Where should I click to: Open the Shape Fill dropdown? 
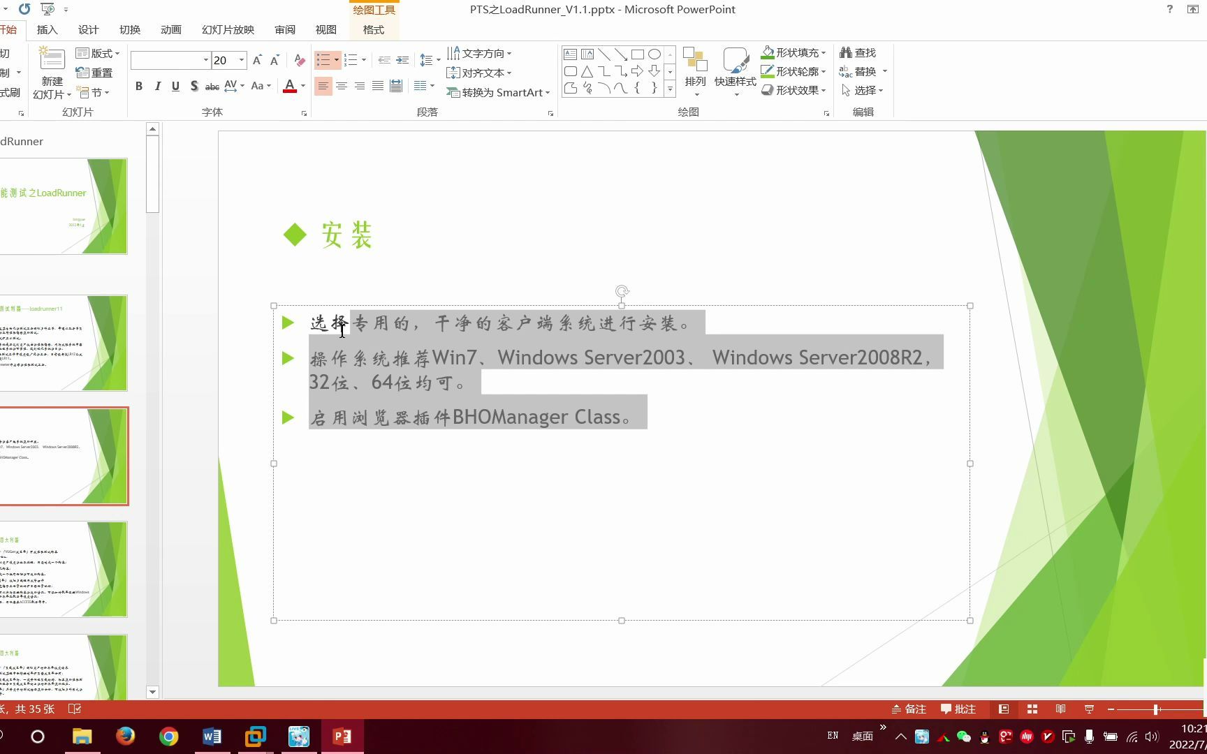(793, 52)
